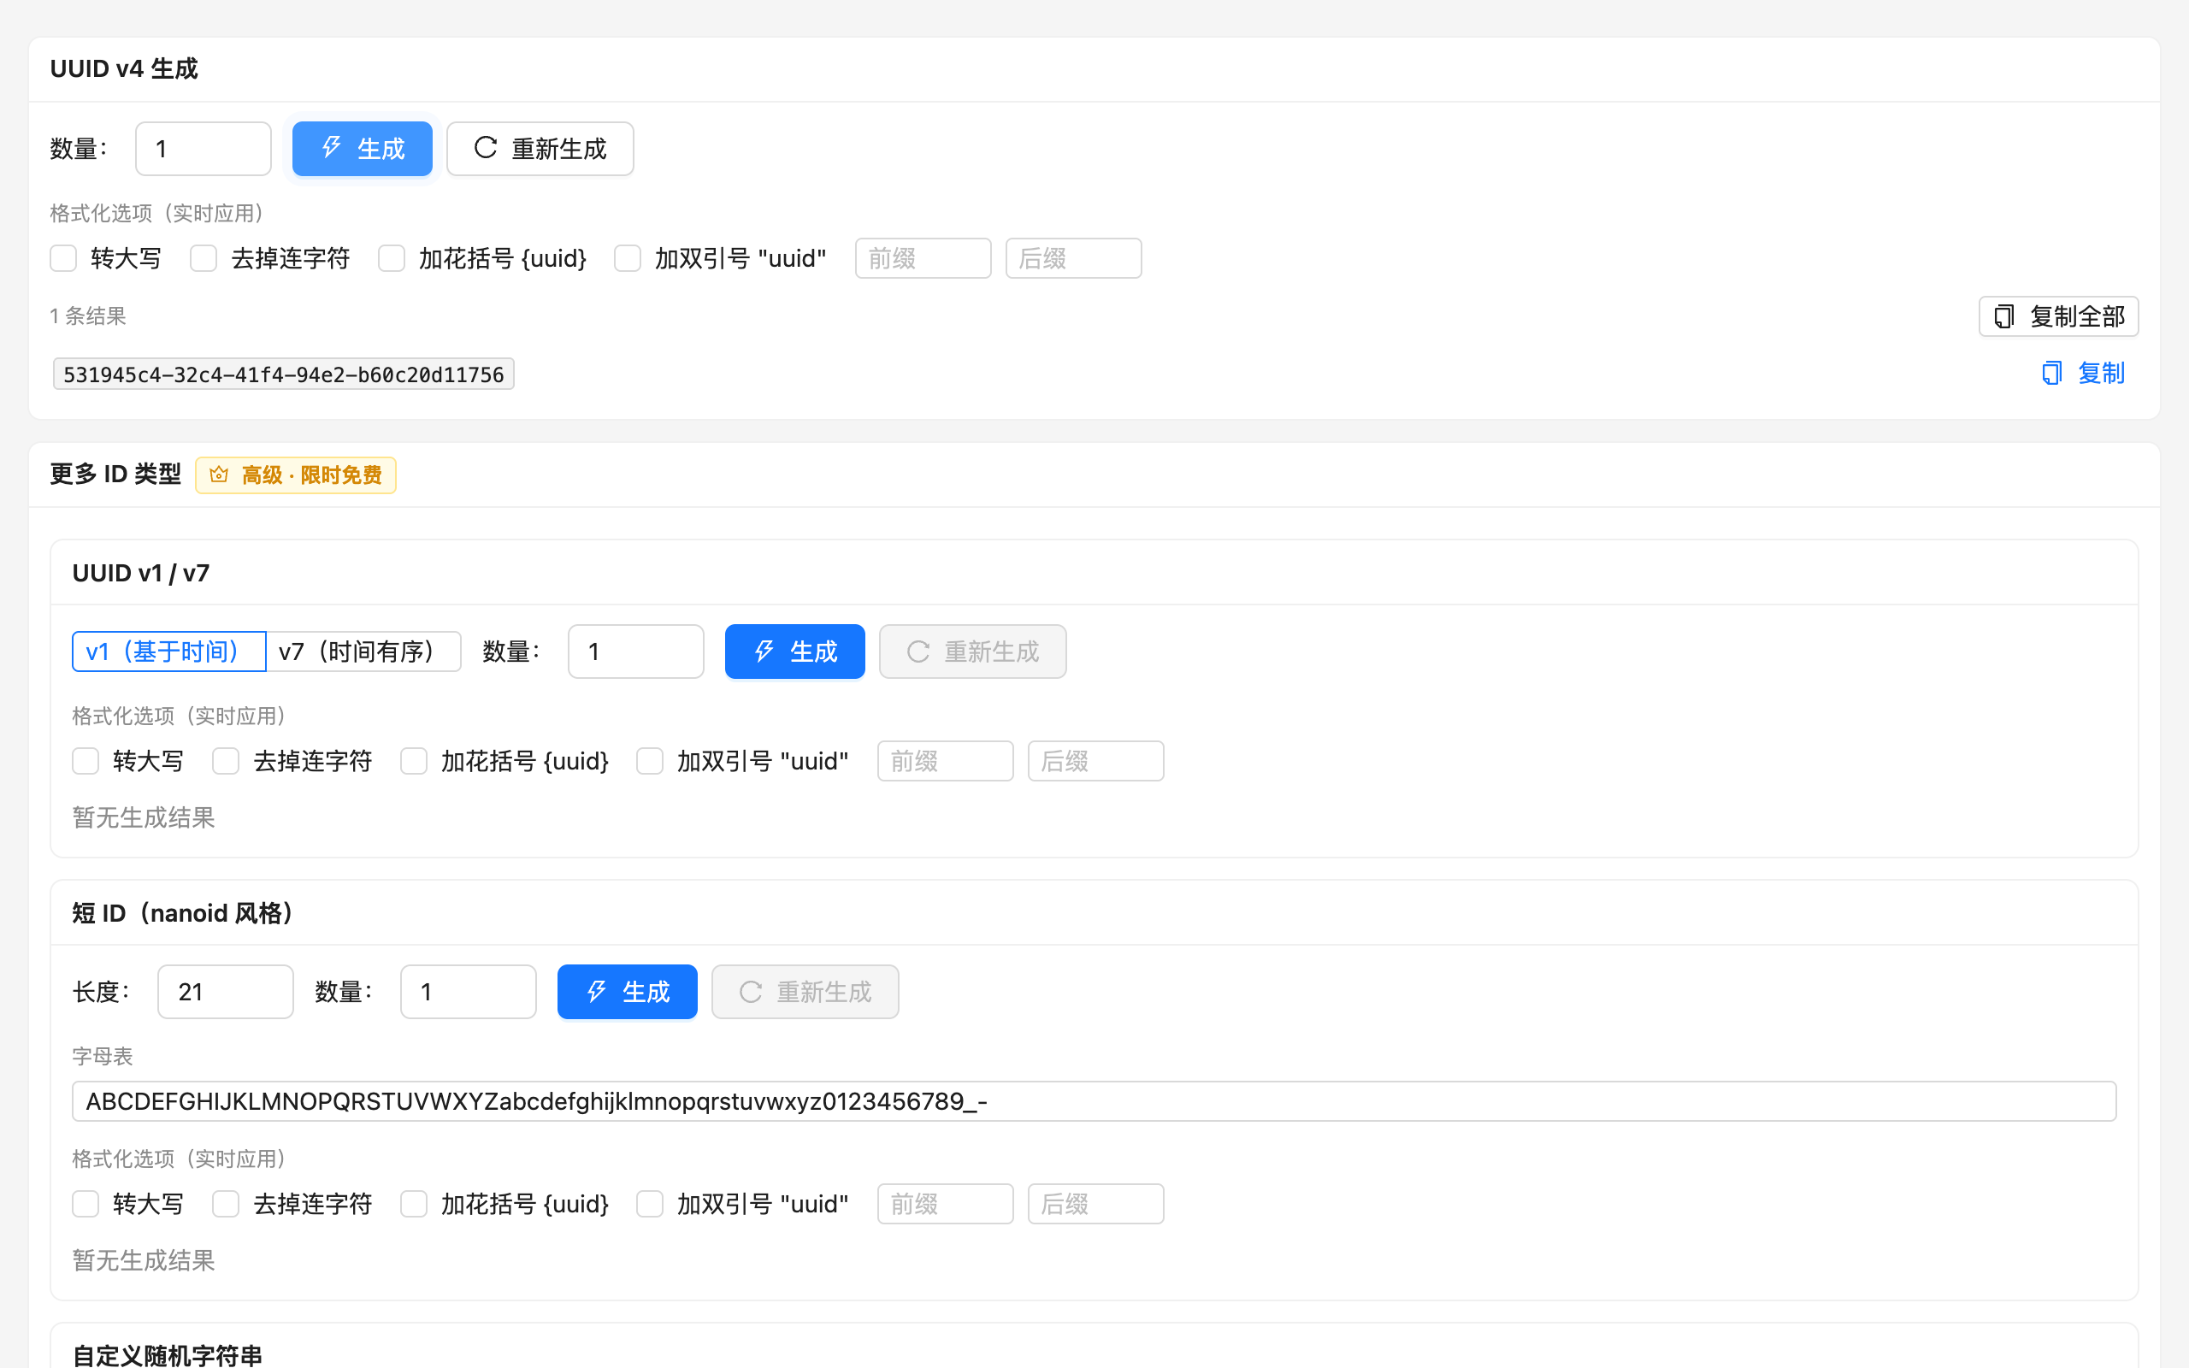Viewport: 2189px width, 1368px height.
Task: Click 重新生成 in the UUID v1 / v7 section
Action: pos(972,652)
